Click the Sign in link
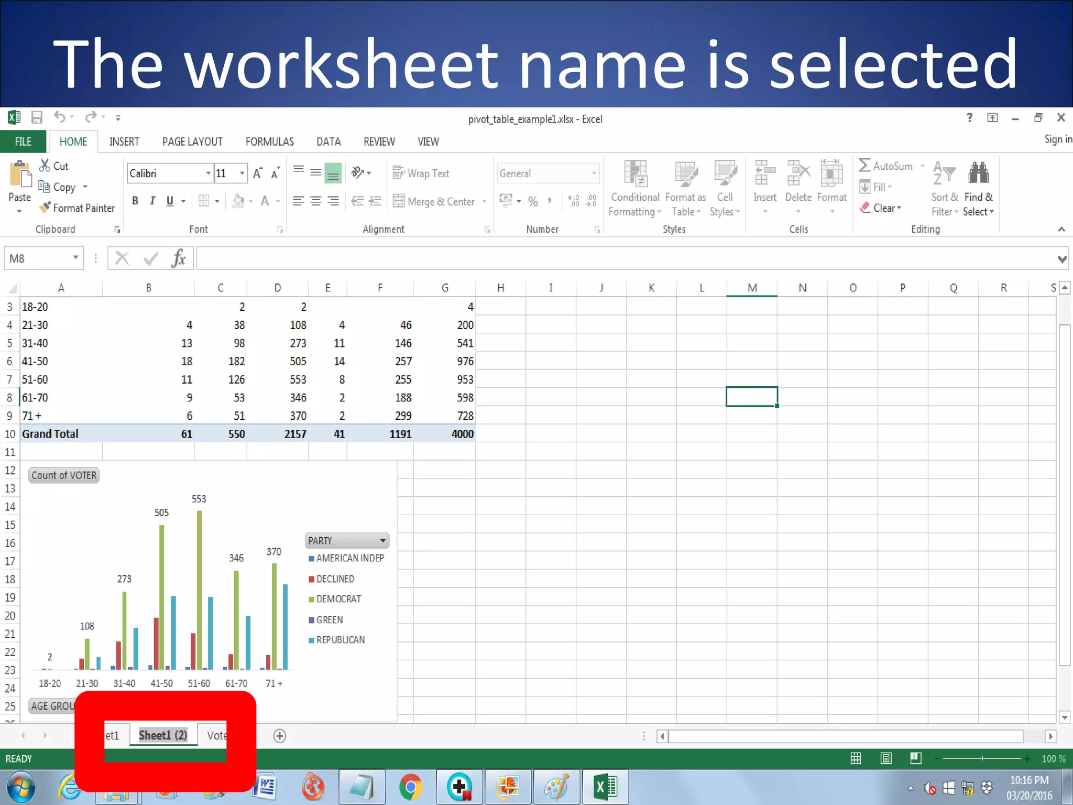Viewport: 1073px width, 805px height. [x=1058, y=139]
